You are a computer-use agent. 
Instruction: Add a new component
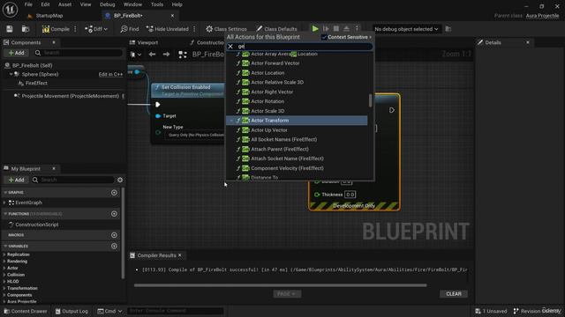pos(16,53)
